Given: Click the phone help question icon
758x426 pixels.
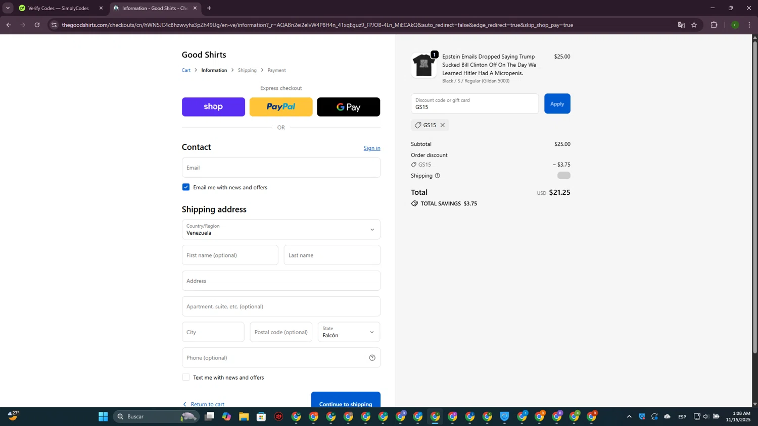Looking at the screenshot, I should coord(372,358).
